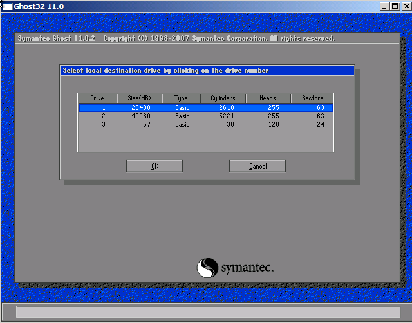Maximize the Ghost32 11.0 window
412x323 pixels.
395,6
